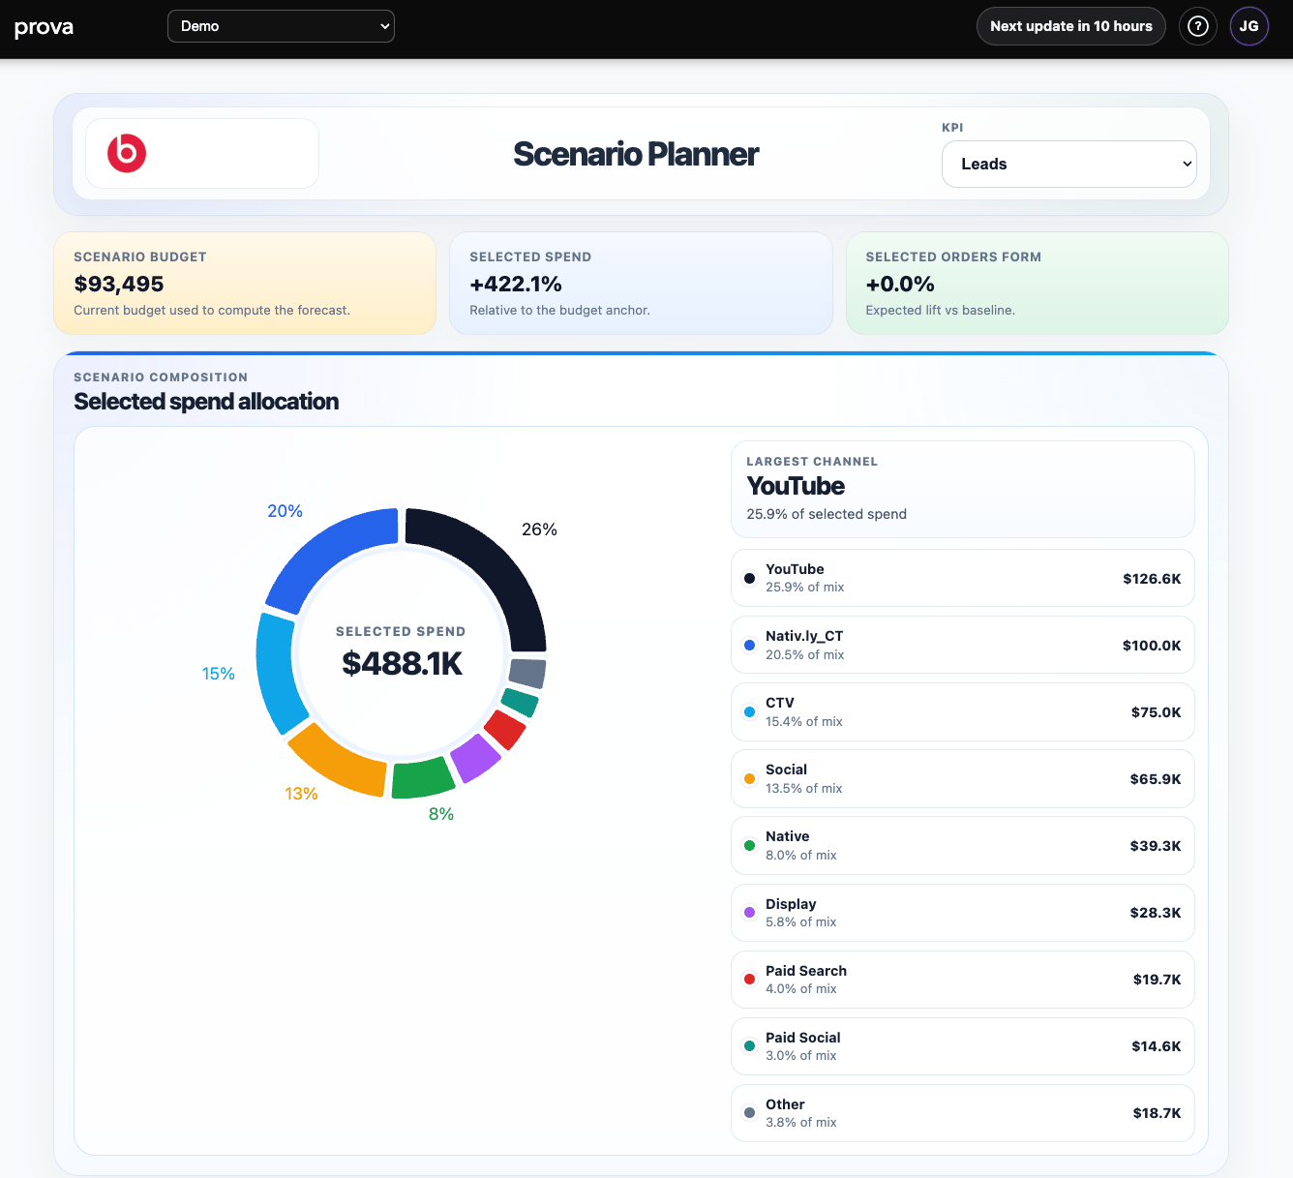Image resolution: width=1293 pixels, height=1178 pixels.
Task: Click the Scenario Planner heading
Action: (x=636, y=154)
